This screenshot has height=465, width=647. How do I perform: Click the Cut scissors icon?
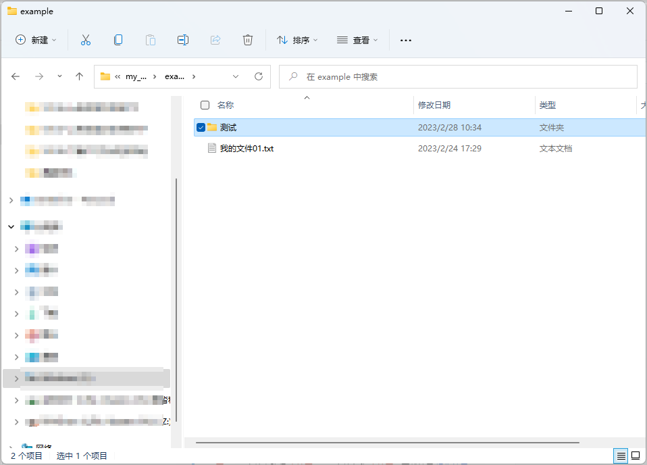click(86, 41)
